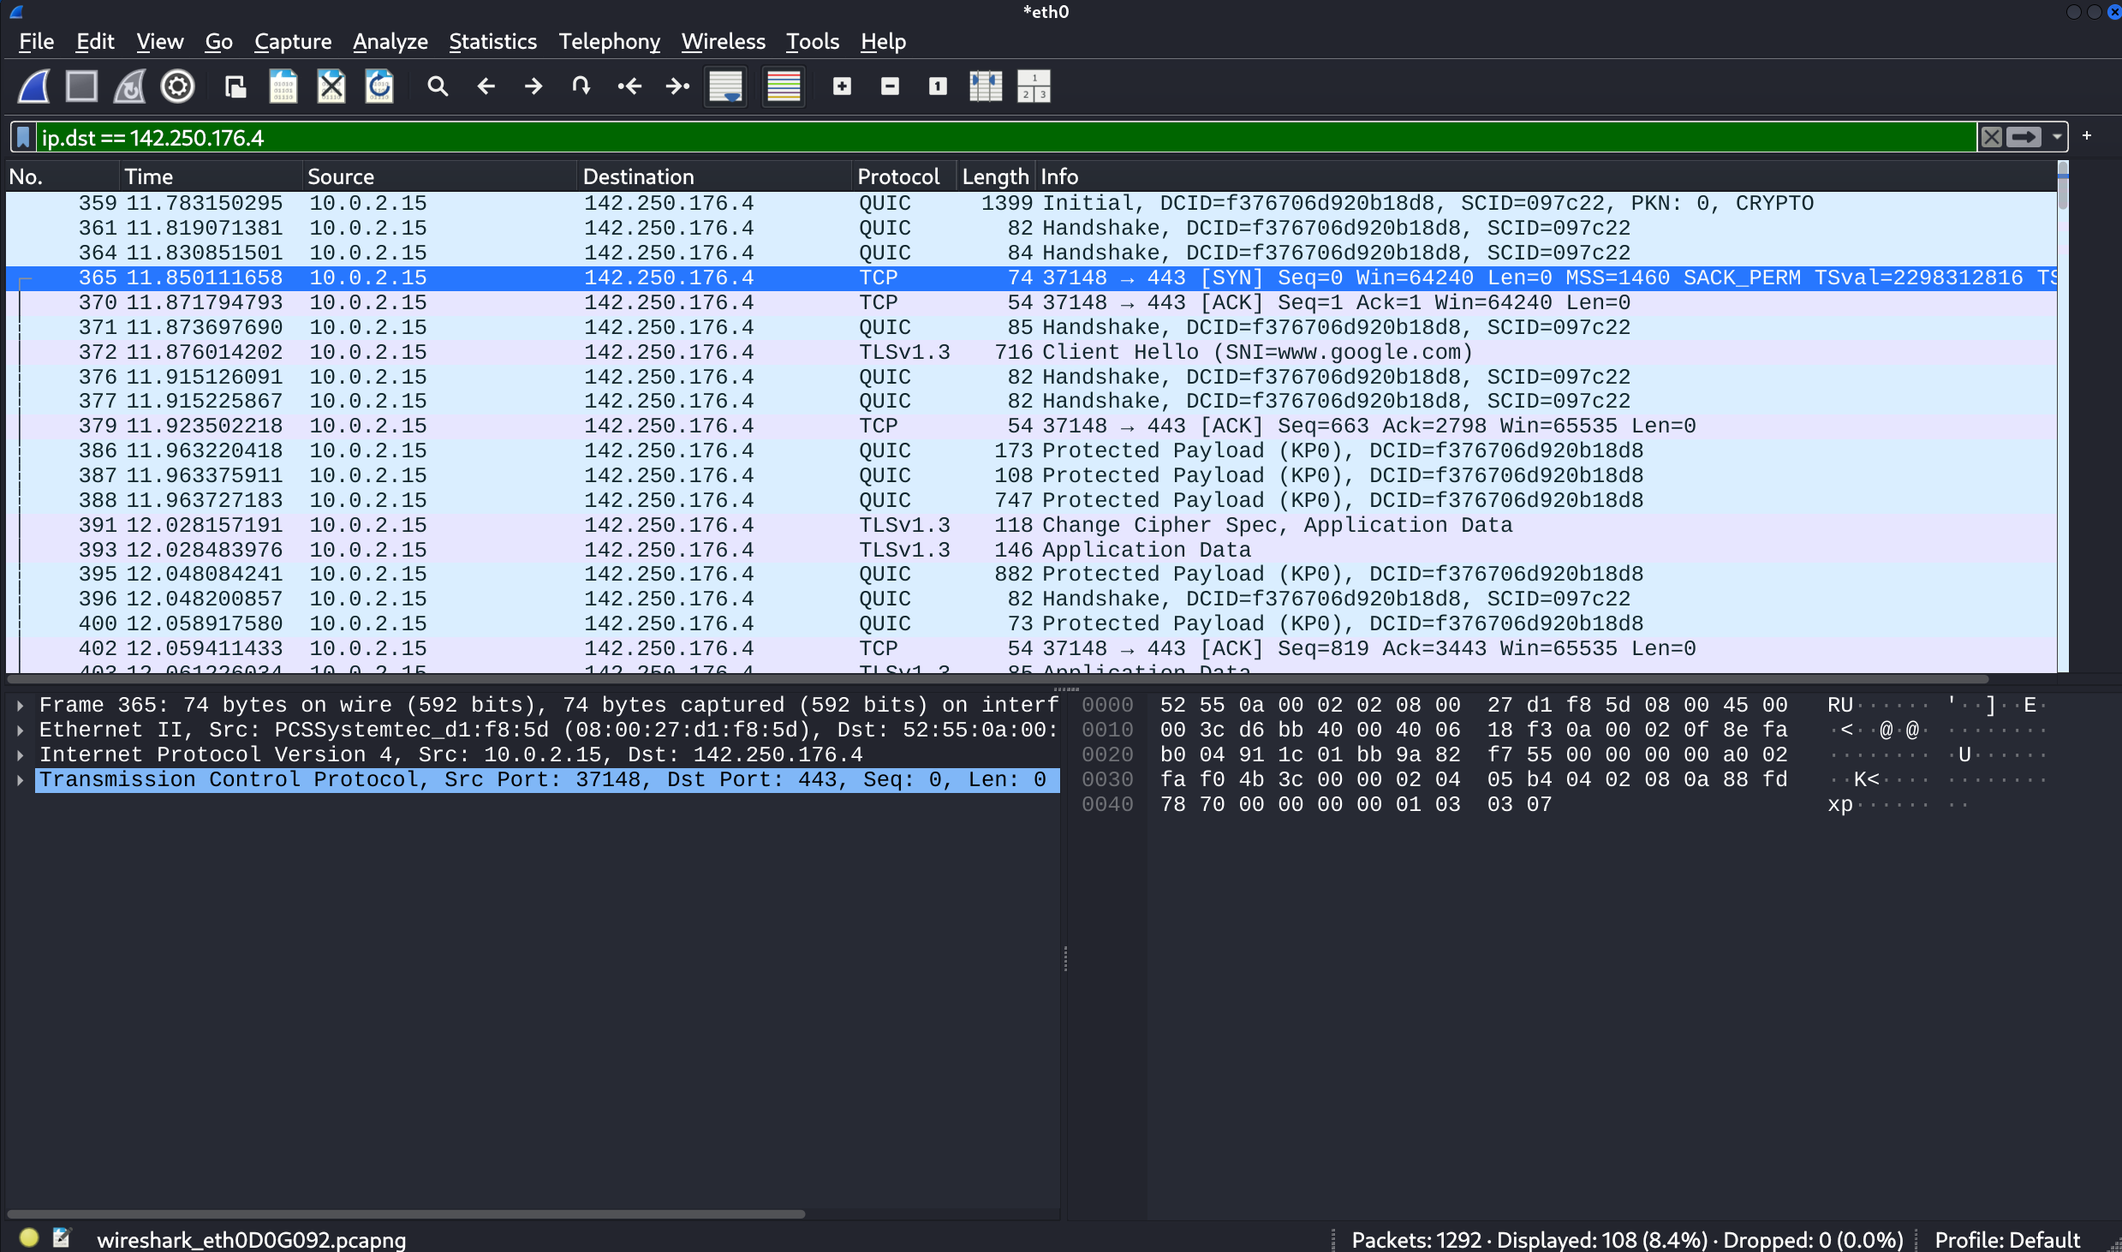Screen dimensions: 2122x1252
Task: Close this capture file icon
Action: pyautogui.click(x=331, y=86)
